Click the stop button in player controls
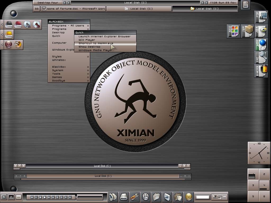The height and width of the screenshot is (203, 271). (x=44, y=197)
